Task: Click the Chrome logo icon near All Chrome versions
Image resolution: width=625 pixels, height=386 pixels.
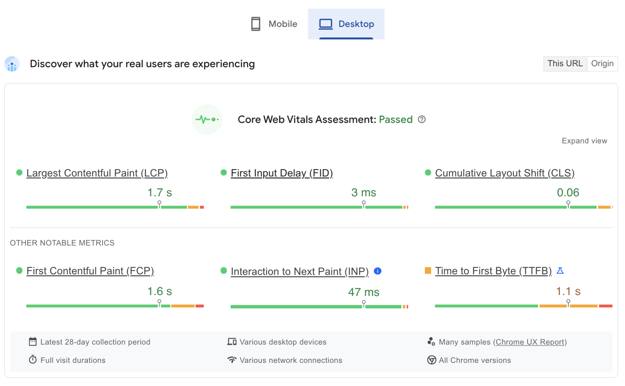Action: click(x=431, y=360)
